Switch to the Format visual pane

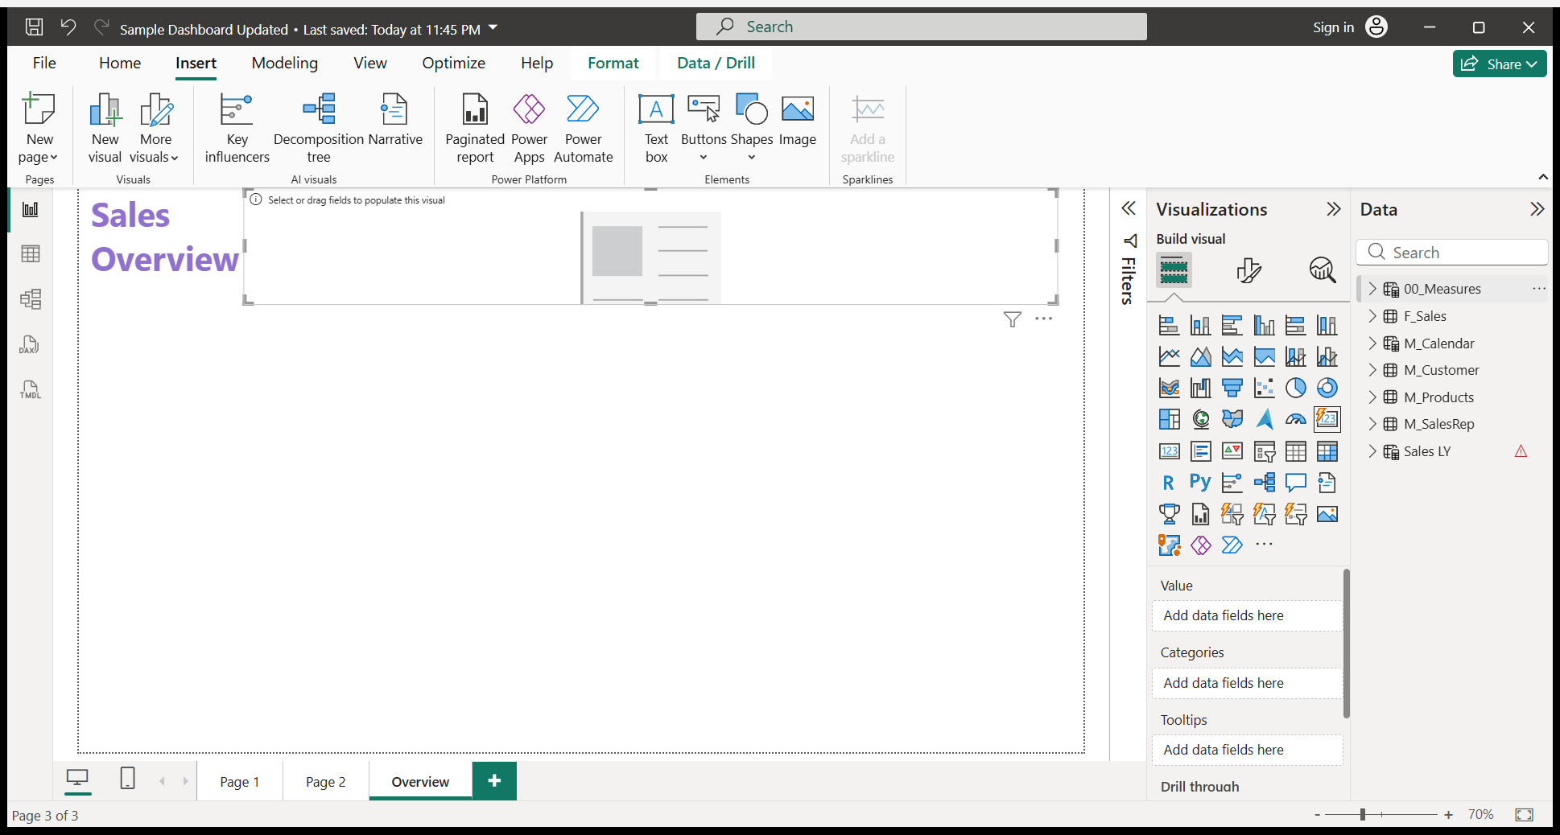pyautogui.click(x=1248, y=270)
